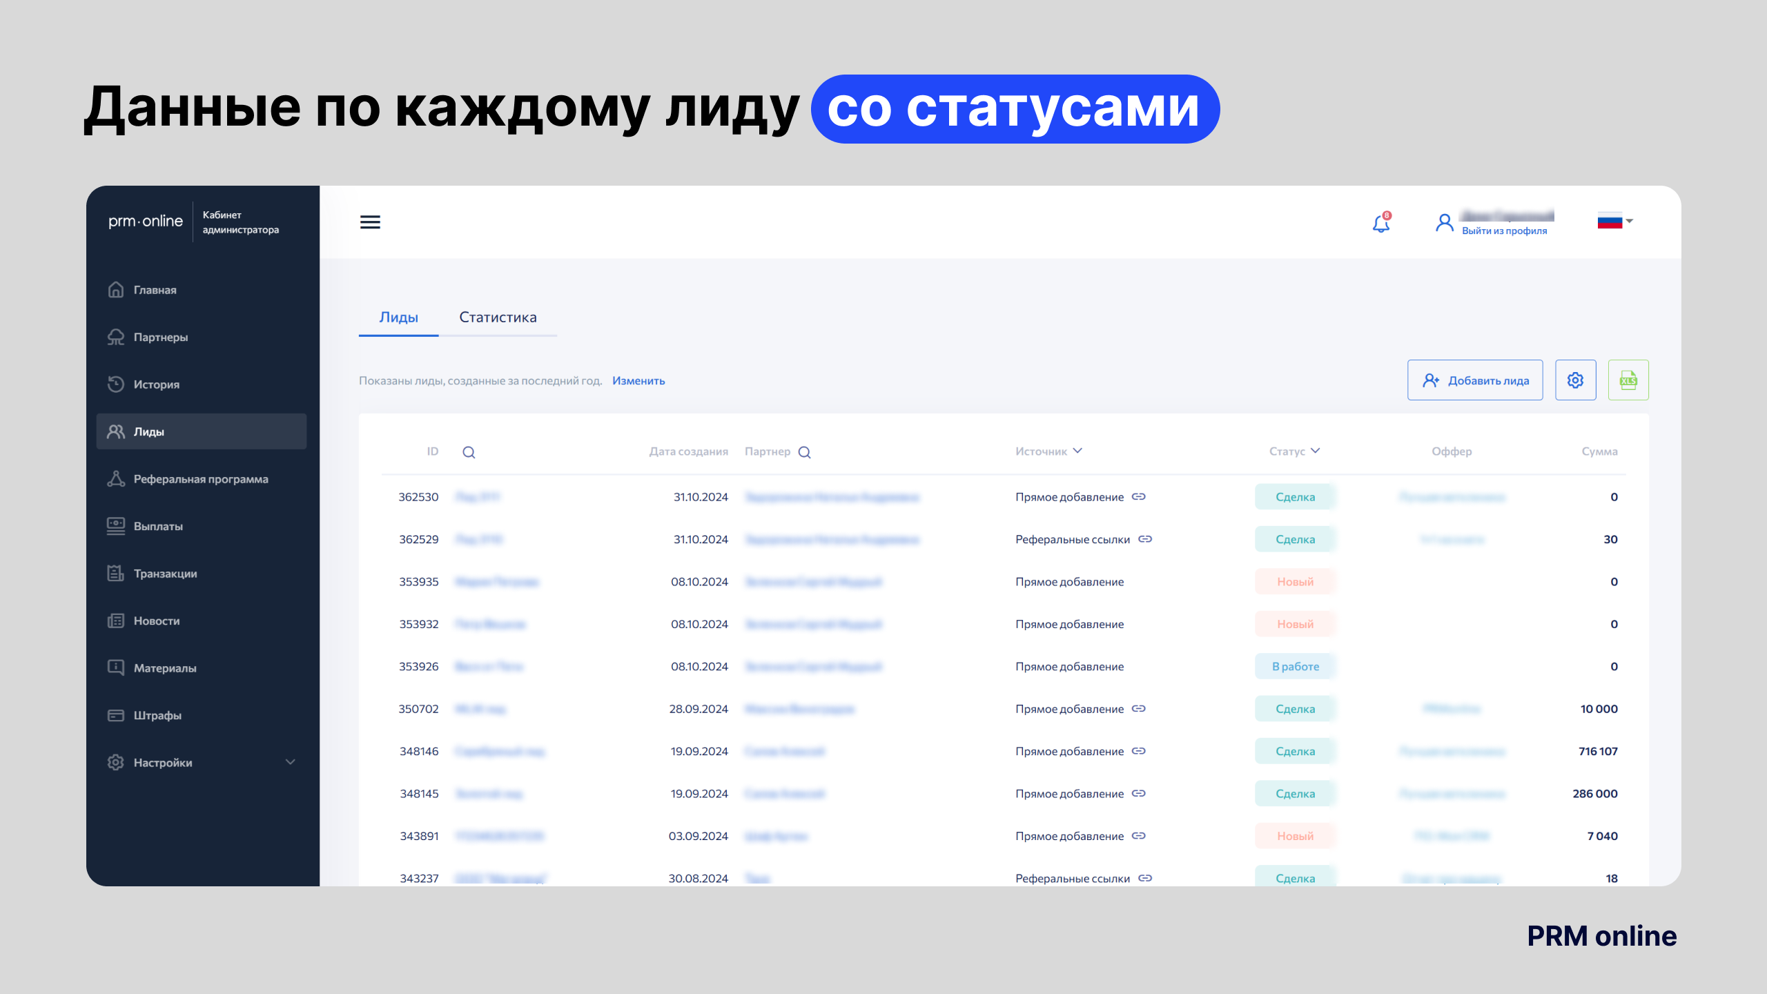Open Материалы in the sidebar

[x=202, y=668]
